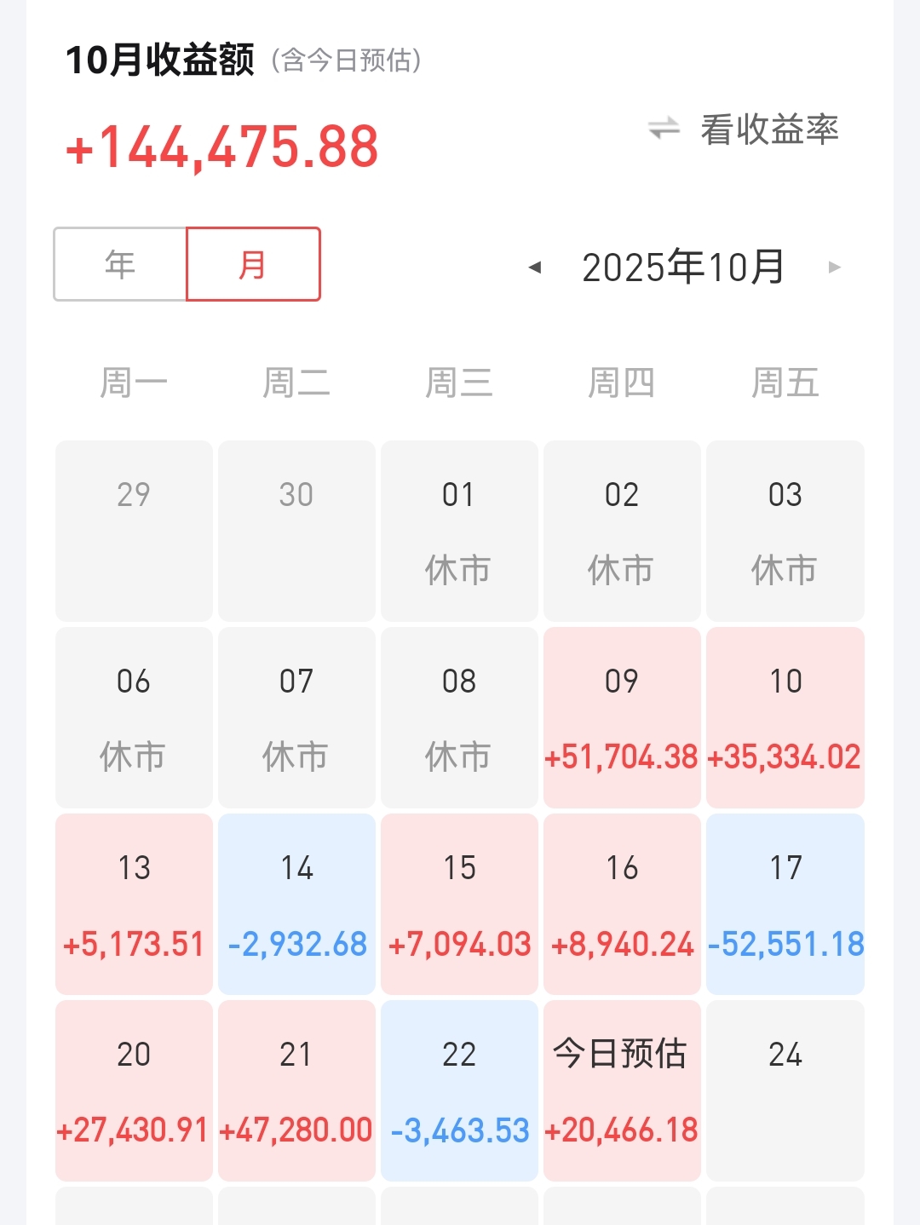Click the swap arrows icon beside 看收益率
The image size is (920, 1225).
(x=664, y=129)
